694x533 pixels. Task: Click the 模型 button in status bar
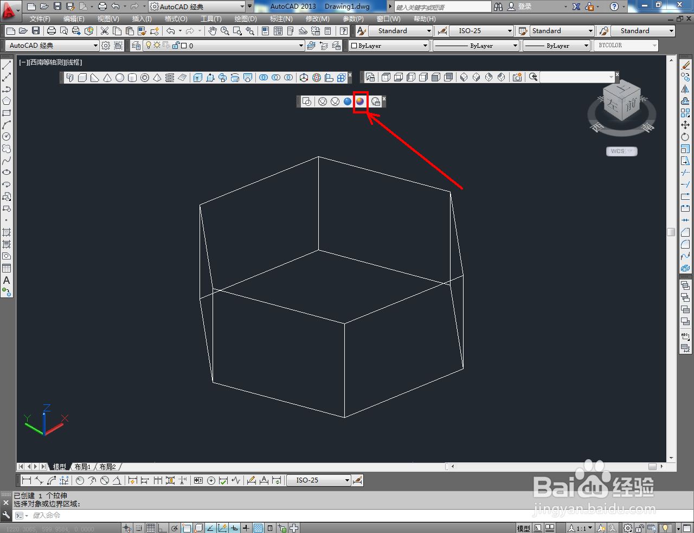coord(524,528)
